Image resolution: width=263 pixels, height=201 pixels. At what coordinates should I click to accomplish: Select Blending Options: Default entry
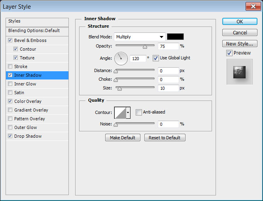34,30
